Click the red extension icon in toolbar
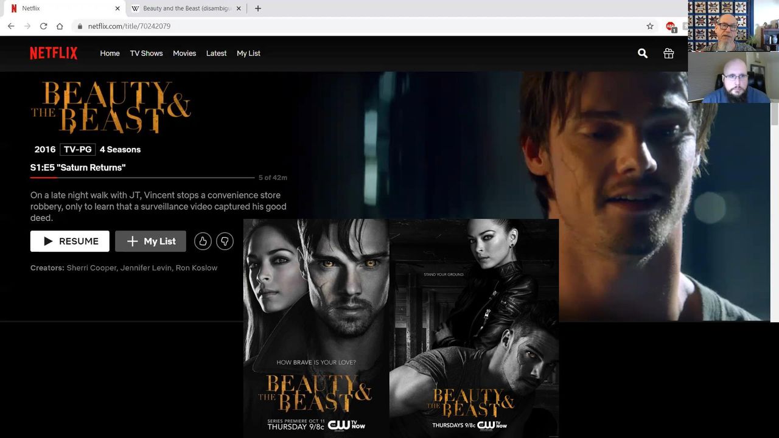The width and height of the screenshot is (779, 438). pos(670,27)
